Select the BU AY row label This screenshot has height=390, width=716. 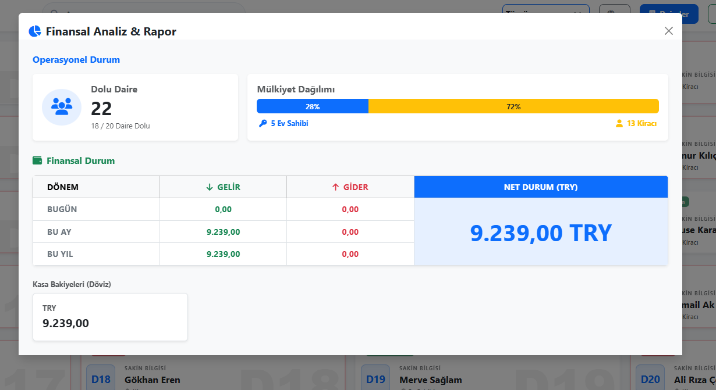click(x=59, y=232)
